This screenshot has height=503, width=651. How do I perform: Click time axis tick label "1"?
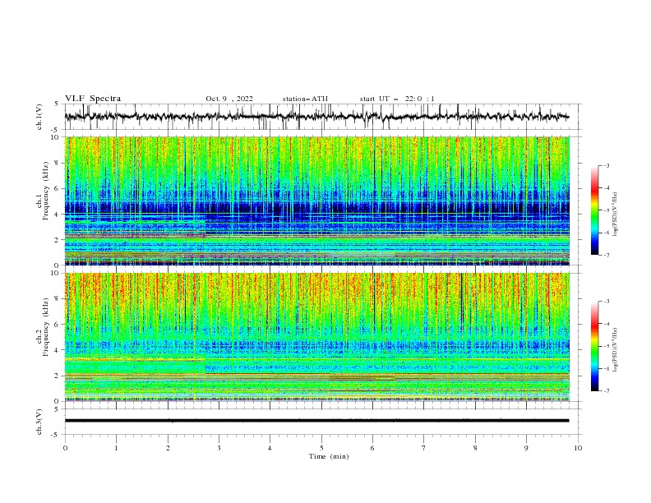pos(116,448)
